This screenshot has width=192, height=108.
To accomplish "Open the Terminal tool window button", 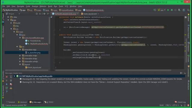I will coord(10,102).
